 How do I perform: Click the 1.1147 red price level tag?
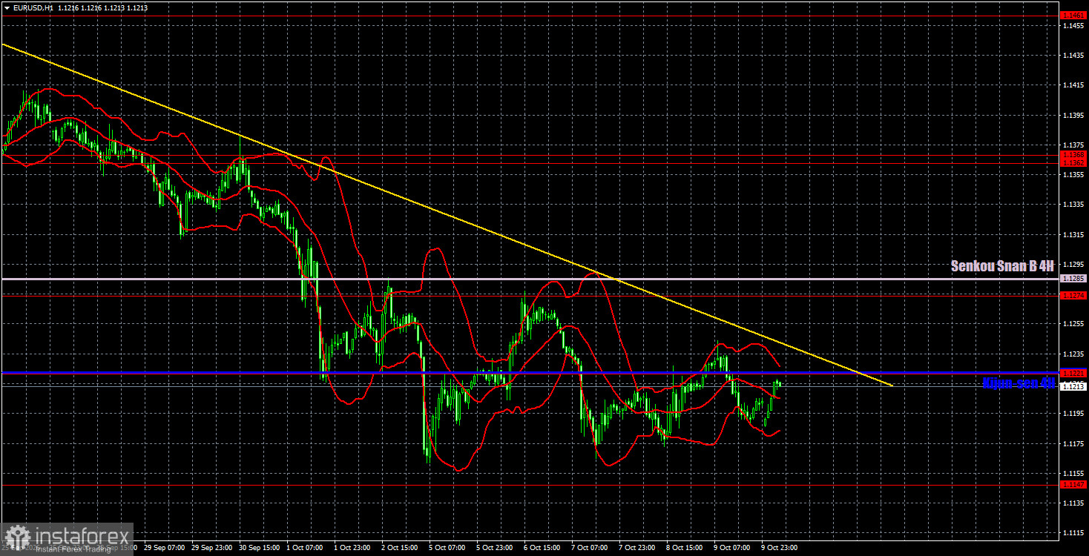(1073, 485)
